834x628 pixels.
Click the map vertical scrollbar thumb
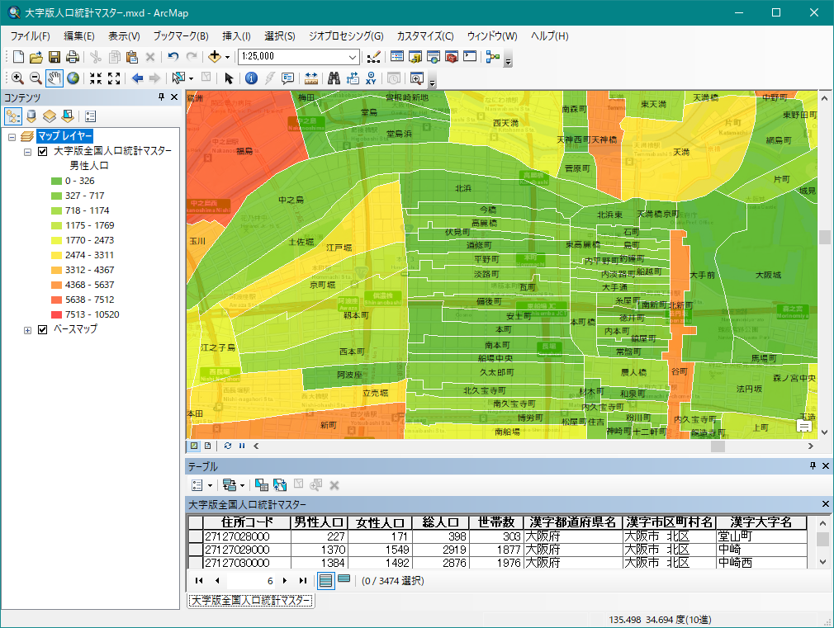coord(824,236)
